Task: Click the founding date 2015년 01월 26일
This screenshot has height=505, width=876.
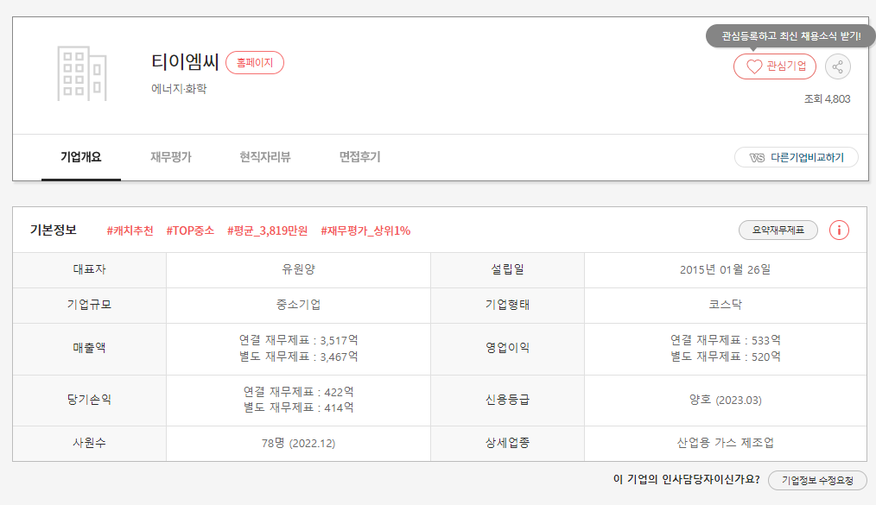Action: 725,269
